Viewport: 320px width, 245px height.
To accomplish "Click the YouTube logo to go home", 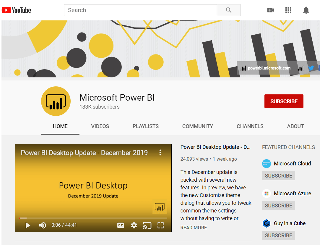I will point(16,10).
